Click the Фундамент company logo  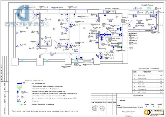(154, 112)
